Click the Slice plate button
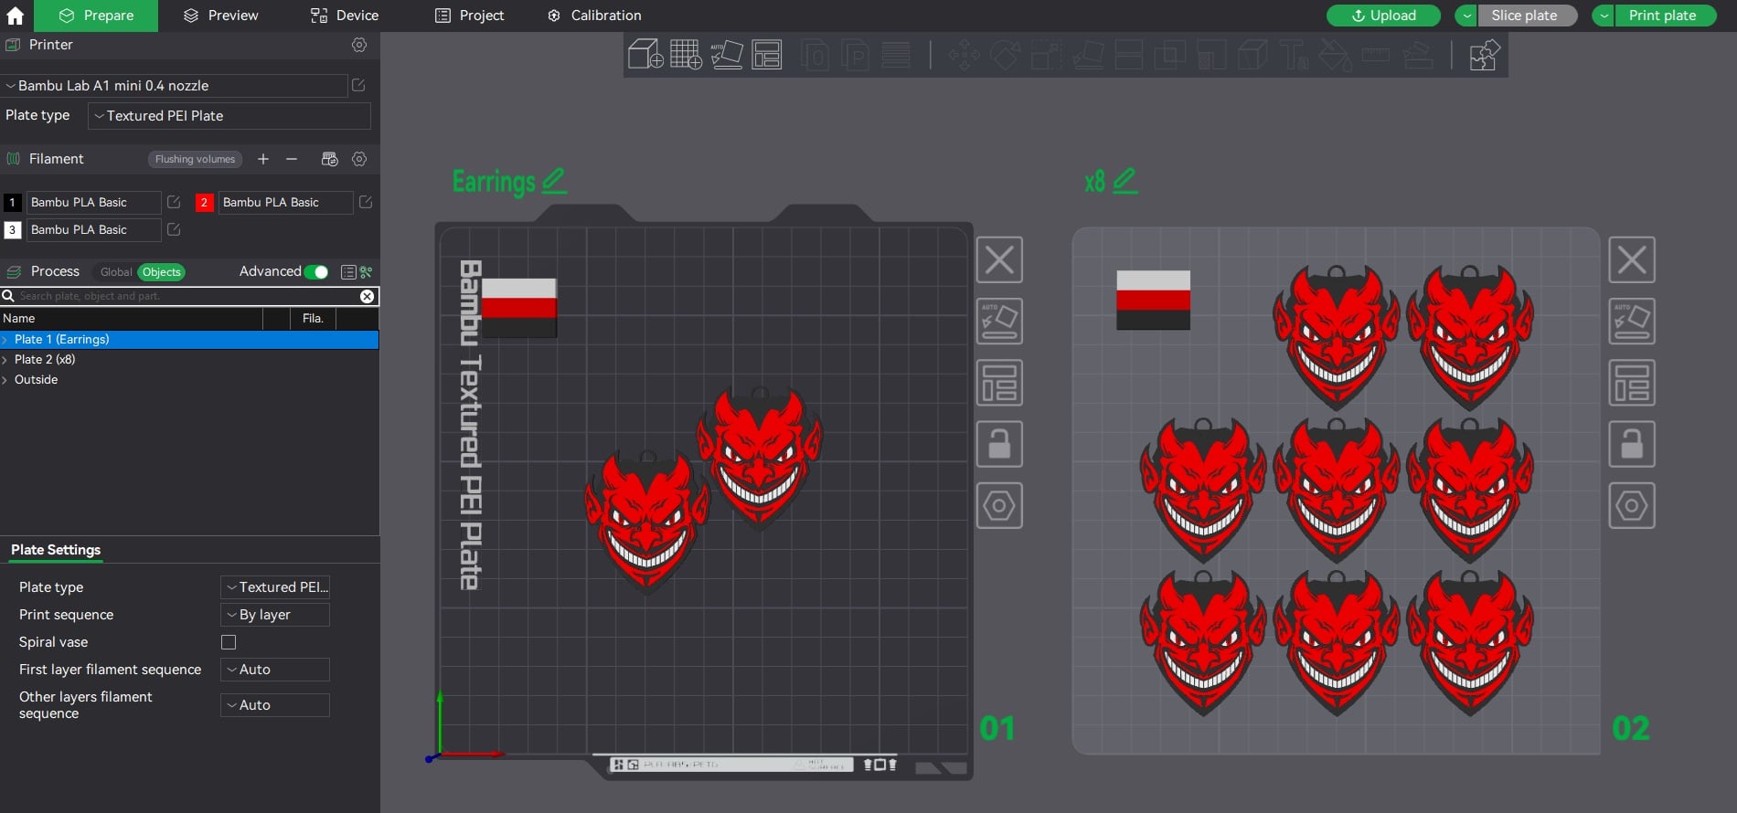The height and width of the screenshot is (813, 1737). pos(1528,16)
